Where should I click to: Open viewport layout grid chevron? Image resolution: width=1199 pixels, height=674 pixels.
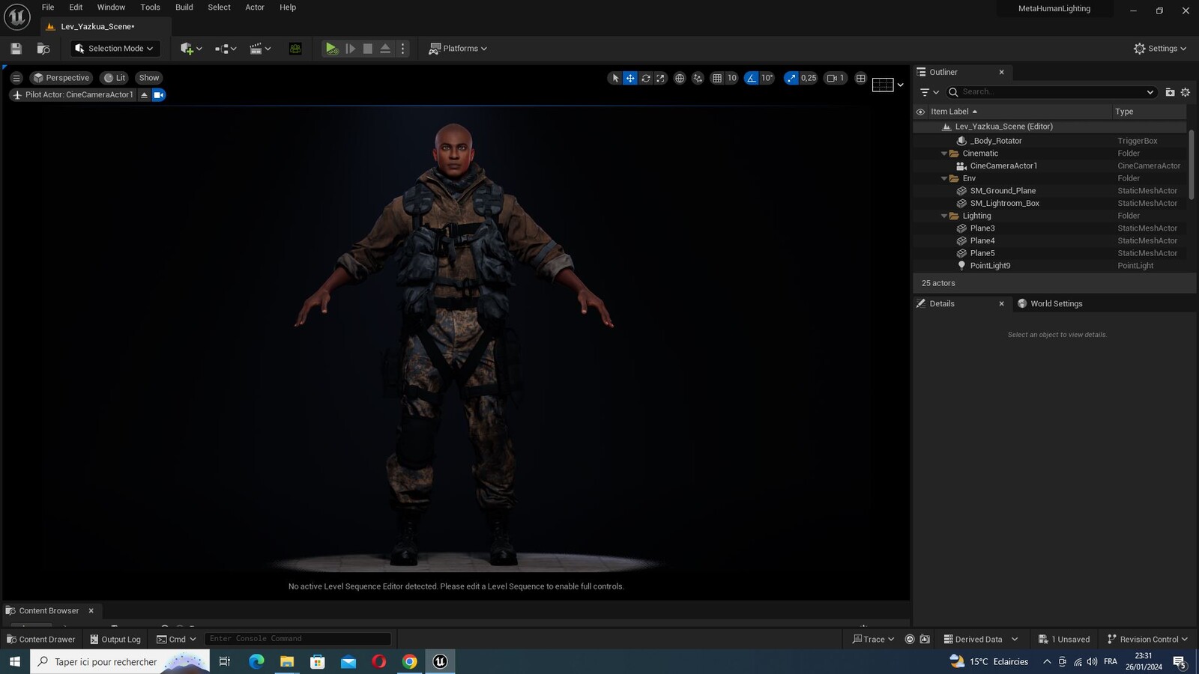(x=900, y=85)
